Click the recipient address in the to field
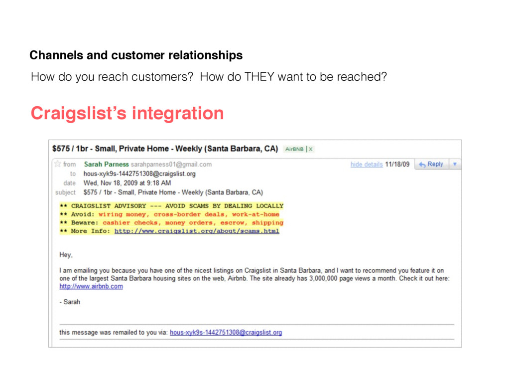Image resolution: width=510 pixels, height=383 pixels. [139, 174]
